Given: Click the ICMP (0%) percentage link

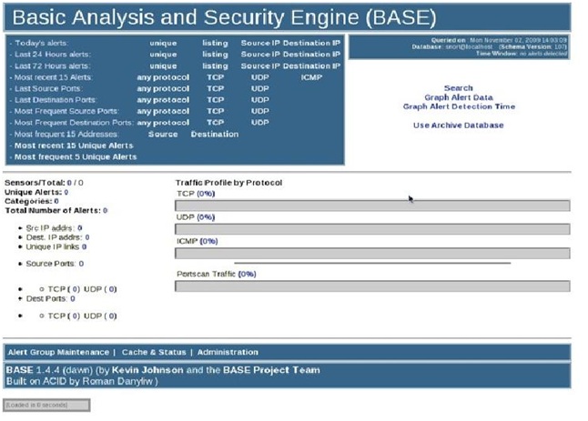Looking at the screenshot, I should click(208, 241).
